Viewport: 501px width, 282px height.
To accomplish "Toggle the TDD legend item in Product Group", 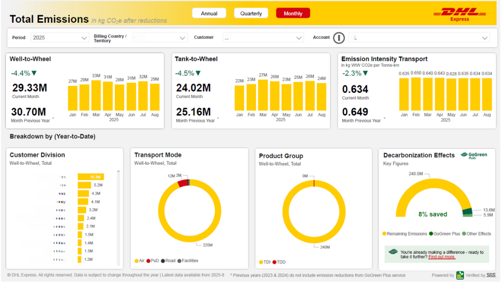I will [278, 262].
